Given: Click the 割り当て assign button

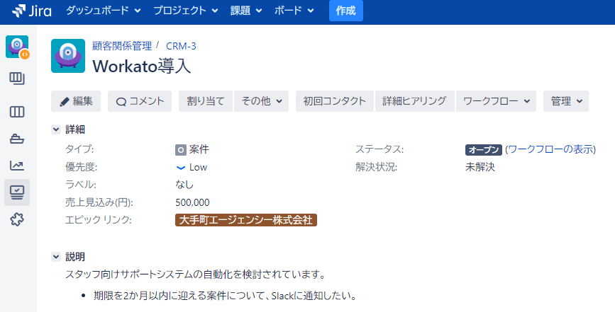Looking at the screenshot, I should 206,101.
